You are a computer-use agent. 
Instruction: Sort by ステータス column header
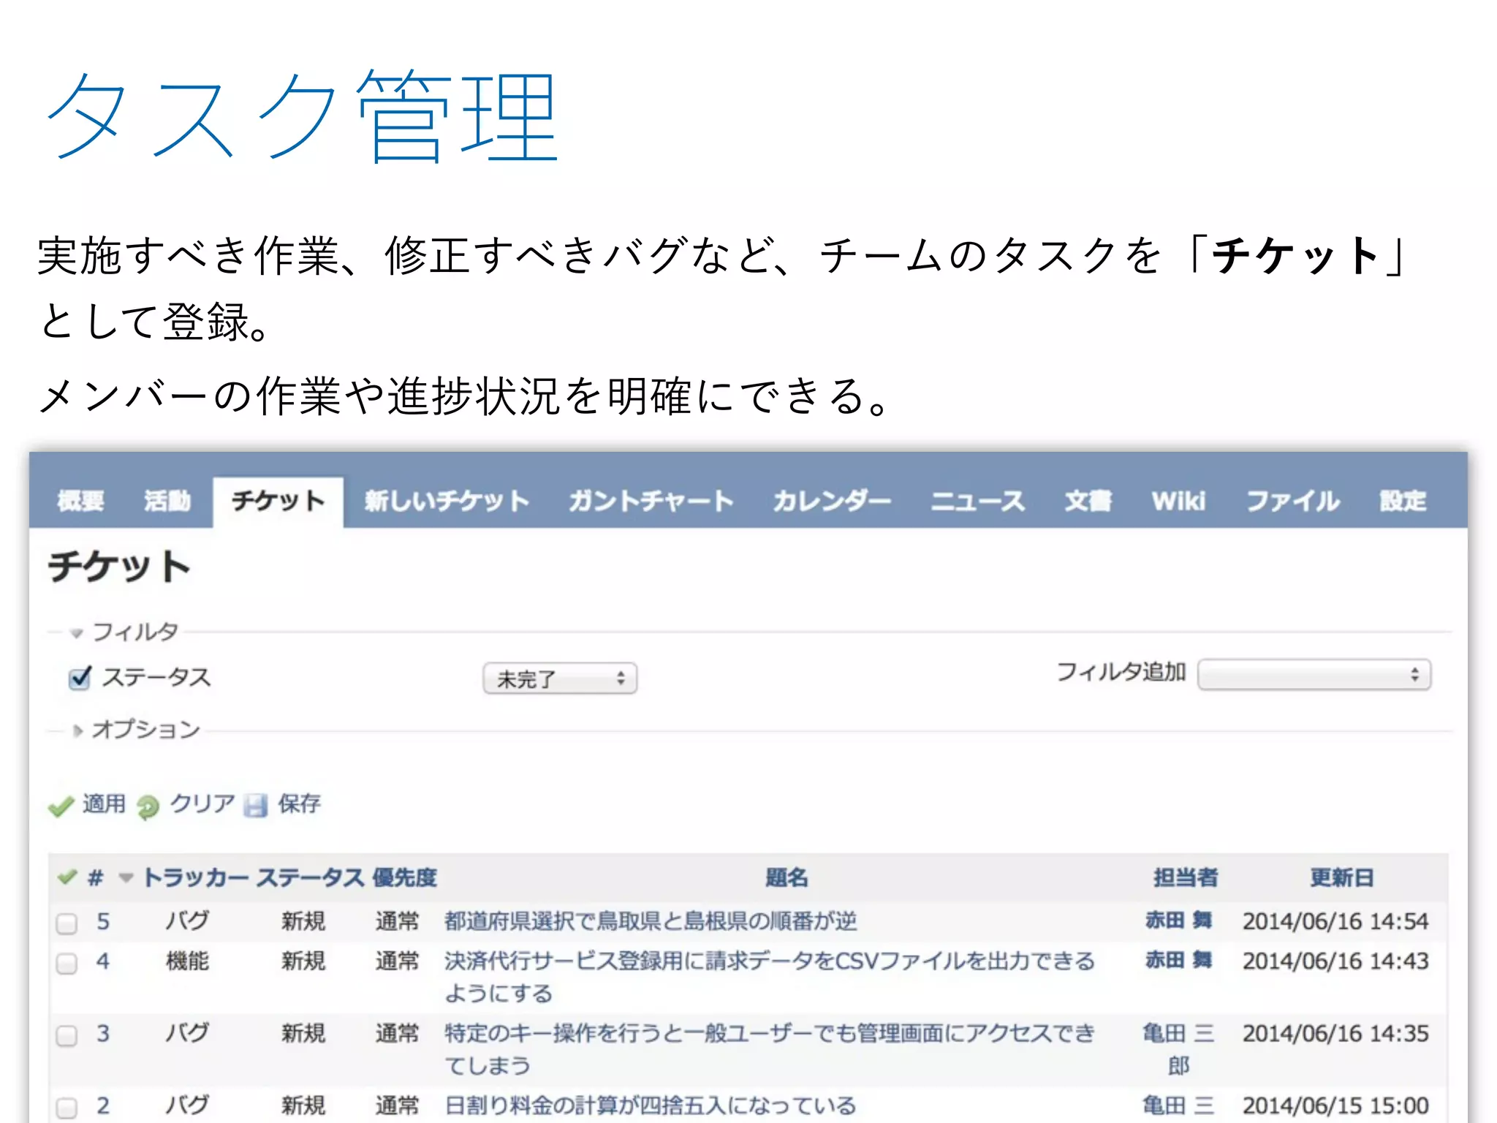coord(310,877)
